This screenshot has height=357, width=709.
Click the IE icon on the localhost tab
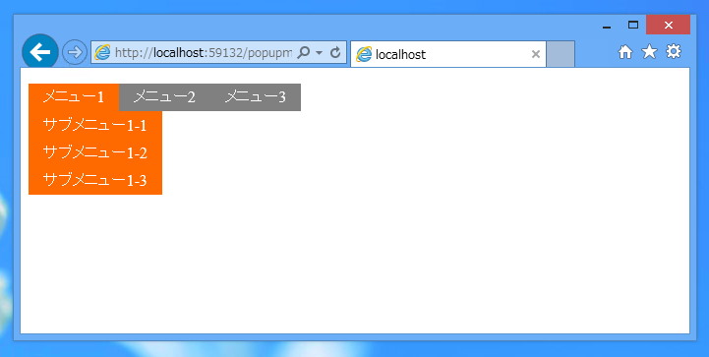point(364,54)
